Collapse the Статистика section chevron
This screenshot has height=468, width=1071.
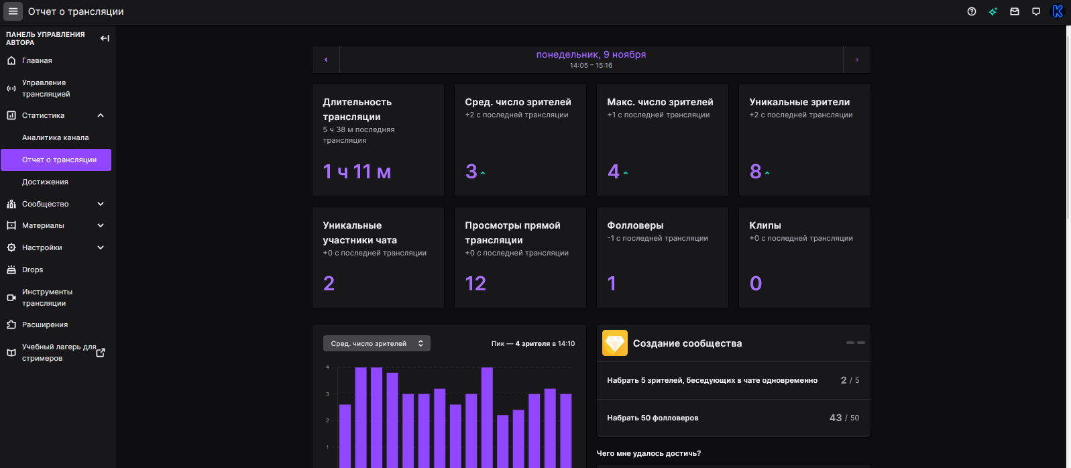(x=101, y=115)
